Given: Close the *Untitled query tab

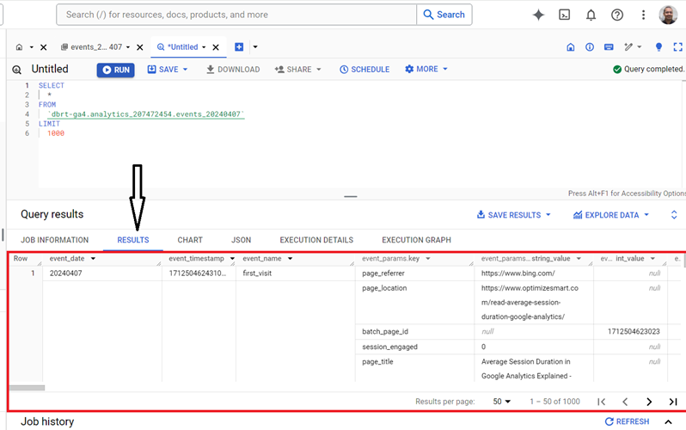Looking at the screenshot, I should click(x=216, y=46).
